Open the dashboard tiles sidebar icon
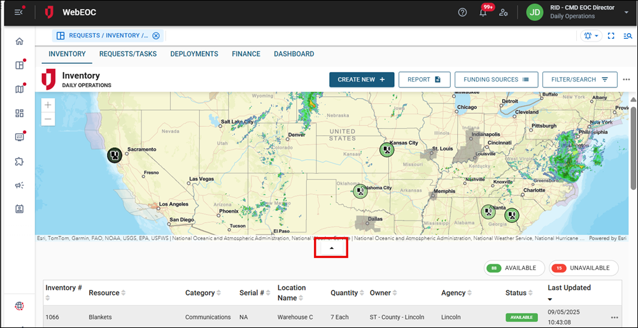This screenshot has width=638, height=328. pyautogui.click(x=19, y=113)
